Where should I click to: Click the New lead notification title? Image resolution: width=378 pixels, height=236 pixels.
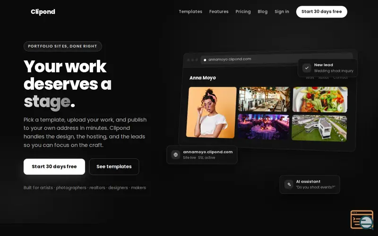(x=324, y=65)
